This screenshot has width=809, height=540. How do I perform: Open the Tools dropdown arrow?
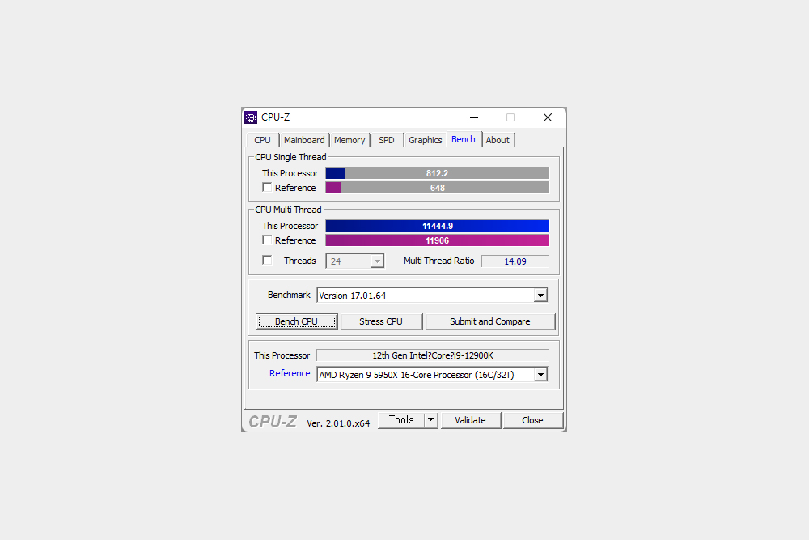[431, 420]
